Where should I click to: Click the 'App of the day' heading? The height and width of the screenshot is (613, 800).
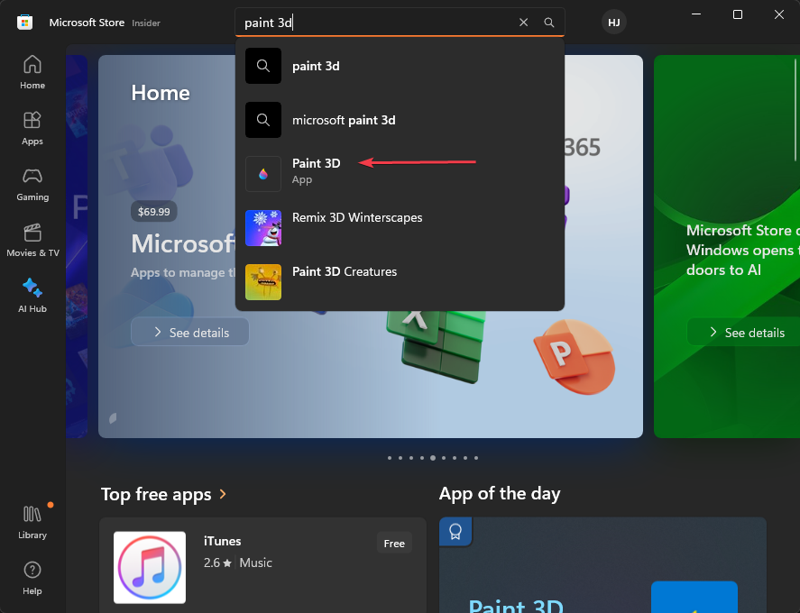point(500,493)
